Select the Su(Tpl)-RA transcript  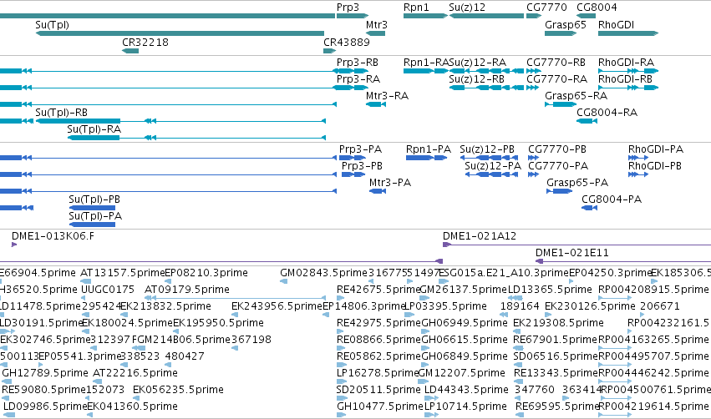[x=196, y=138]
